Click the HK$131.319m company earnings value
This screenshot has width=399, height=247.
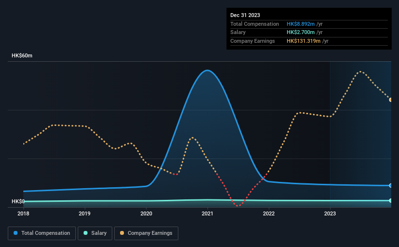[x=303, y=41]
